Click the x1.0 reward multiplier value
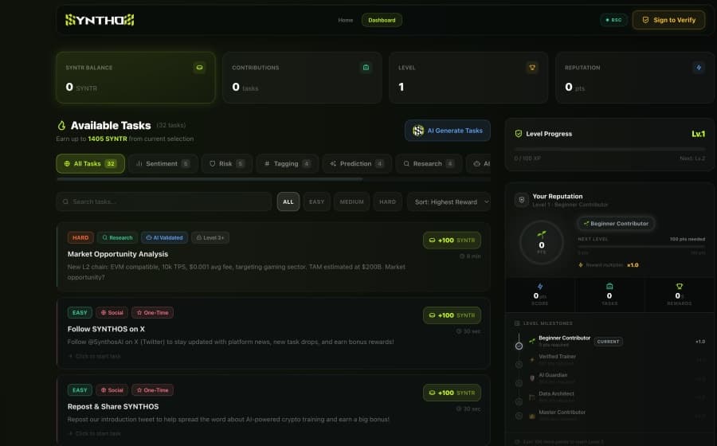The image size is (717, 446). [633, 265]
